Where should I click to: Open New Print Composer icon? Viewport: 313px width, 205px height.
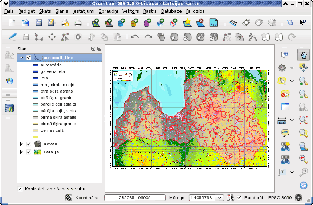click(65, 22)
